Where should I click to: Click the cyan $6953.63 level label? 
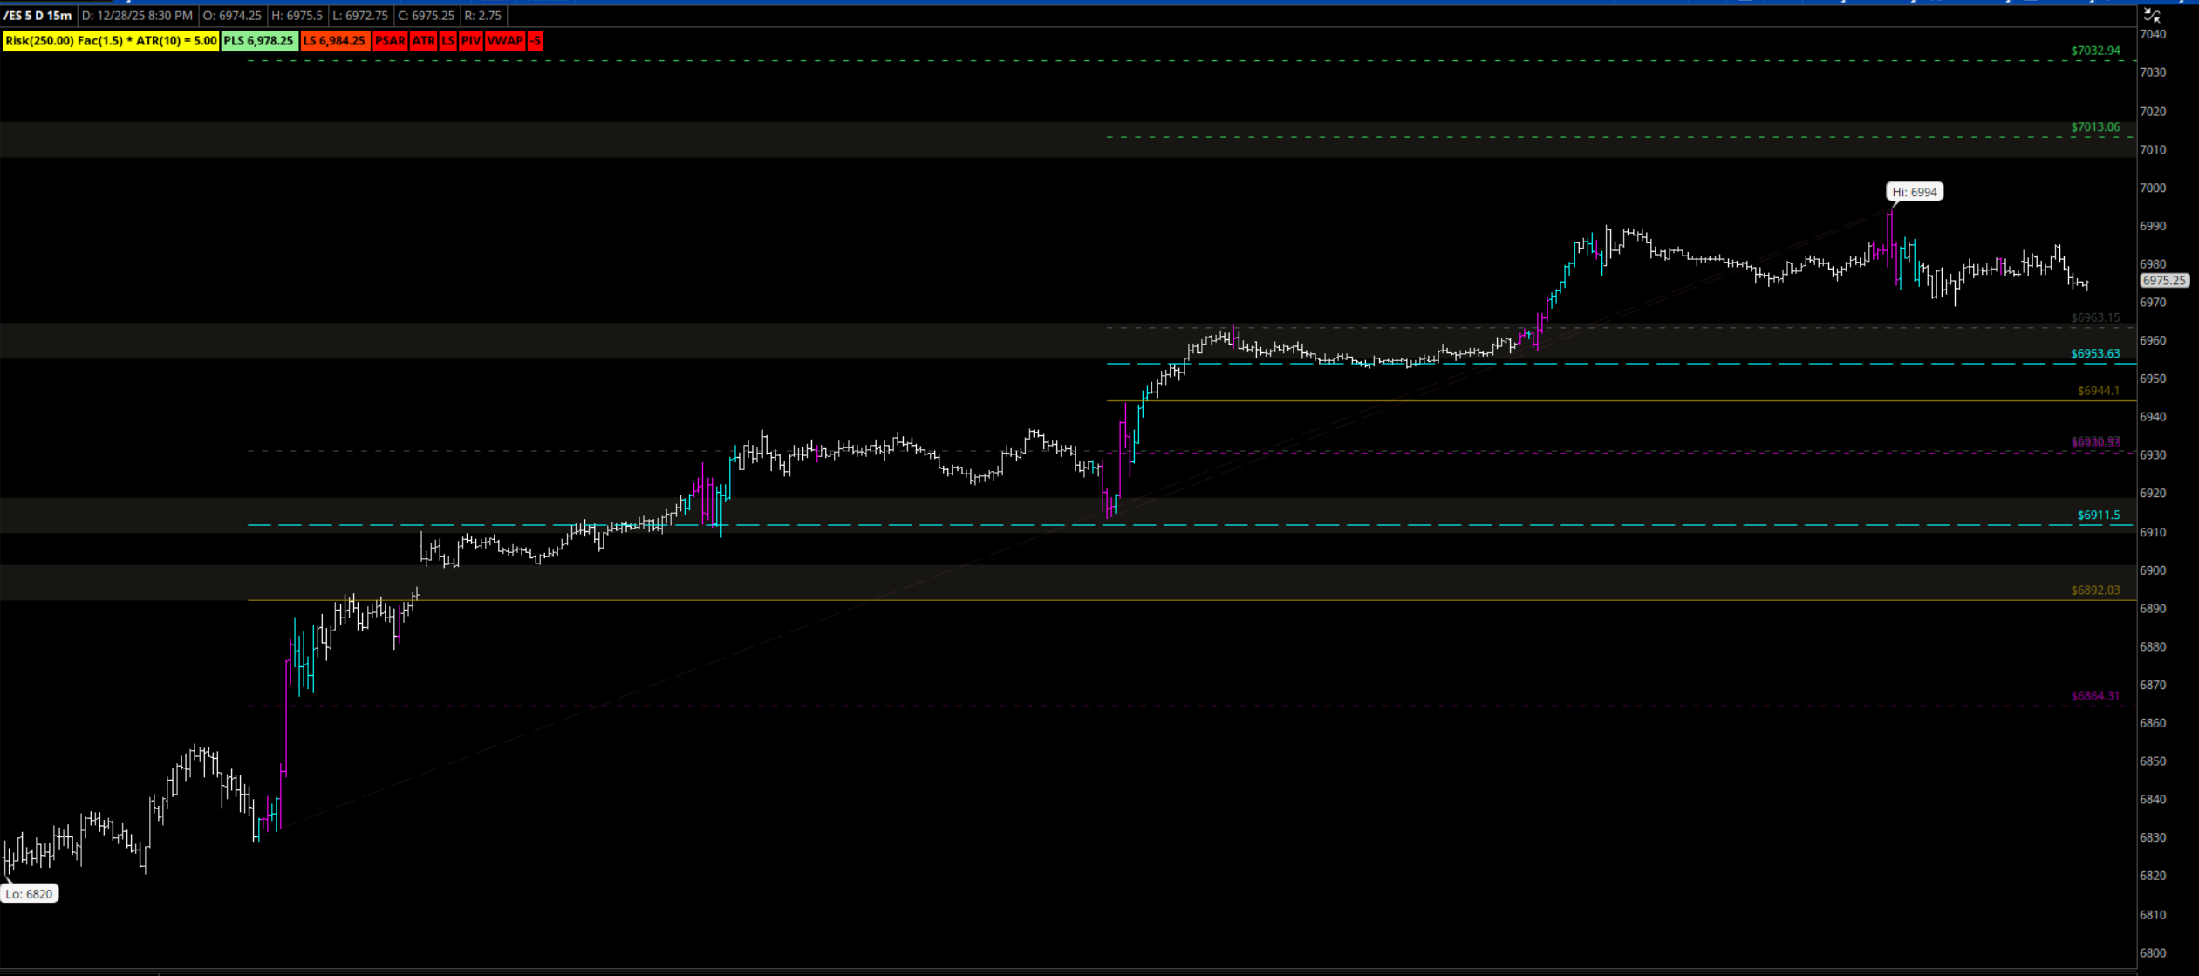click(2094, 354)
